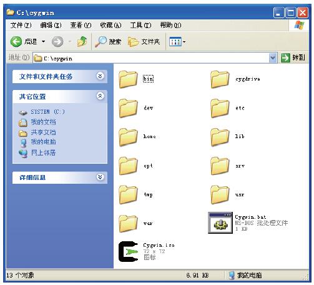Screen dimensions: 314x285
Task: Toggle the Folders pane button
Action: coord(144,42)
